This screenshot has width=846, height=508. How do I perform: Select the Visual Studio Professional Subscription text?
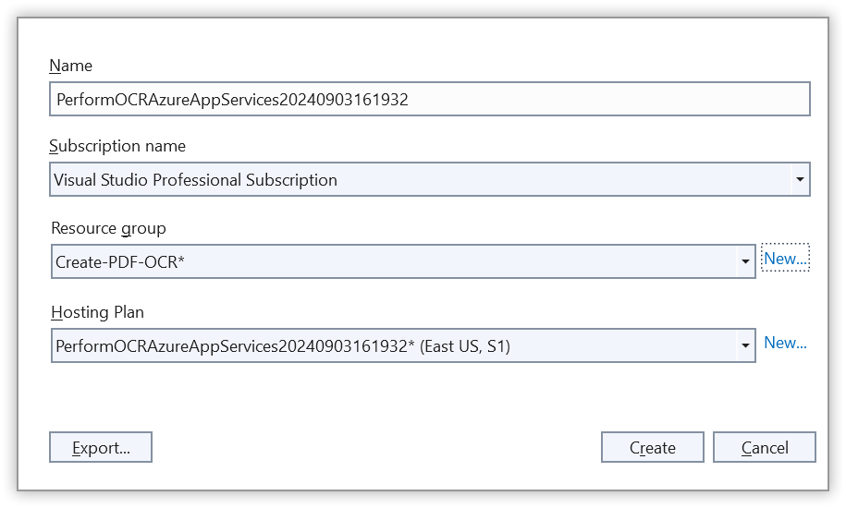click(195, 180)
